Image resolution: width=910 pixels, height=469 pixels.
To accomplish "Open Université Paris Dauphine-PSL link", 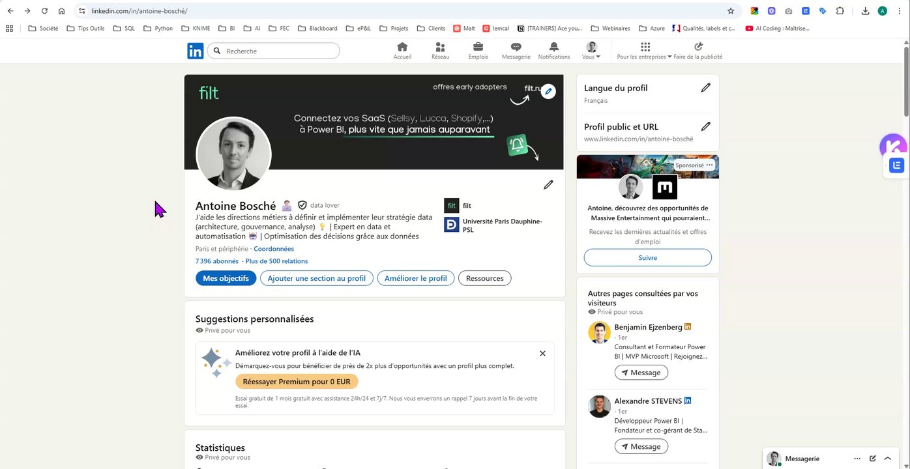I will point(493,225).
